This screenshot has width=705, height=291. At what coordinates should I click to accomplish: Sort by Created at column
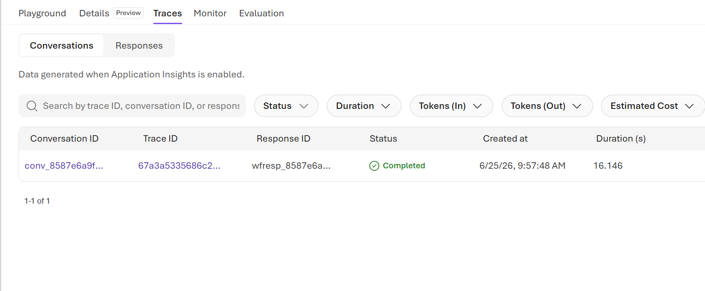pyautogui.click(x=505, y=139)
